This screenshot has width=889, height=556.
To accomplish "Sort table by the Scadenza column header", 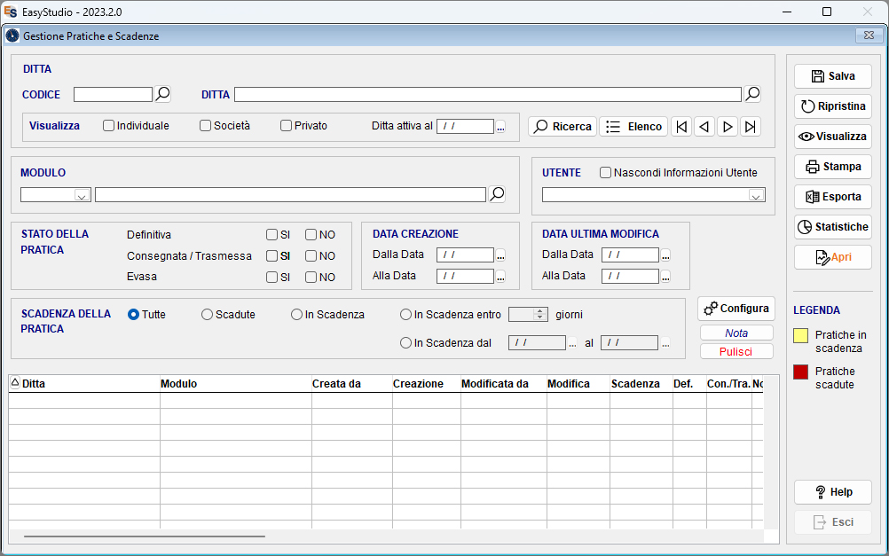I will pyautogui.click(x=641, y=384).
